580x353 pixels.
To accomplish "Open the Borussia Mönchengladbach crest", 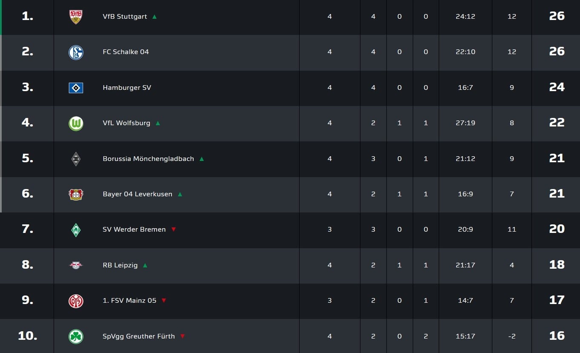I will (x=76, y=159).
